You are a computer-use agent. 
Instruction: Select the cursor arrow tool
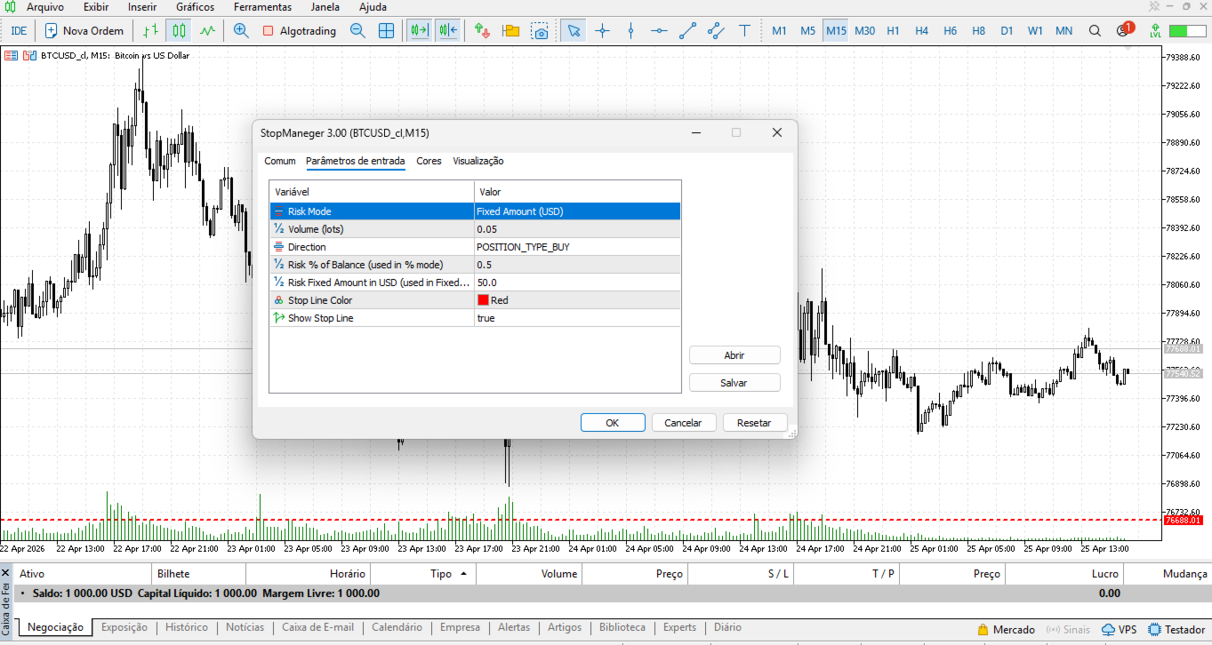(574, 31)
